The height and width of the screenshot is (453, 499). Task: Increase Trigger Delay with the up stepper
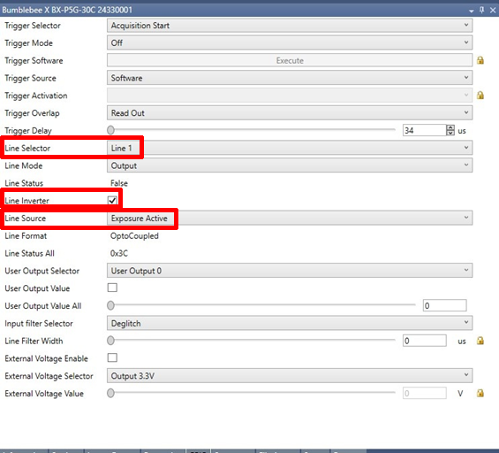[x=450, y=127]
